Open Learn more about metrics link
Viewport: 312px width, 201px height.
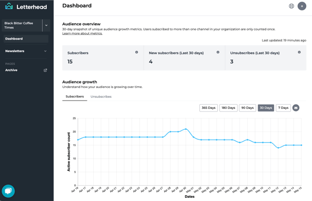point(83,34)
